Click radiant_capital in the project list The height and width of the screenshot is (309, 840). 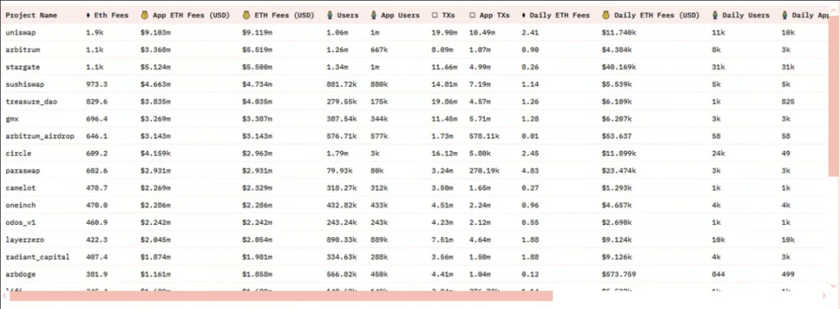37,257
